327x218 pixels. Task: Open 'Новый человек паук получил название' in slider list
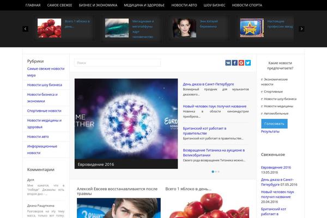click(215, 106)
